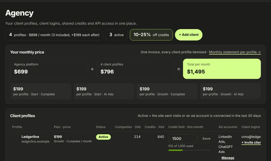The width and height of the screenshot is (271, 161).
Task: Select the 4 client profiles $796 card
Action: (x=135, y=69)
